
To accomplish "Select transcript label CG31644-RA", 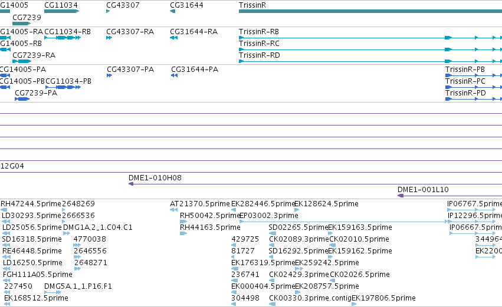I will 193,32.
